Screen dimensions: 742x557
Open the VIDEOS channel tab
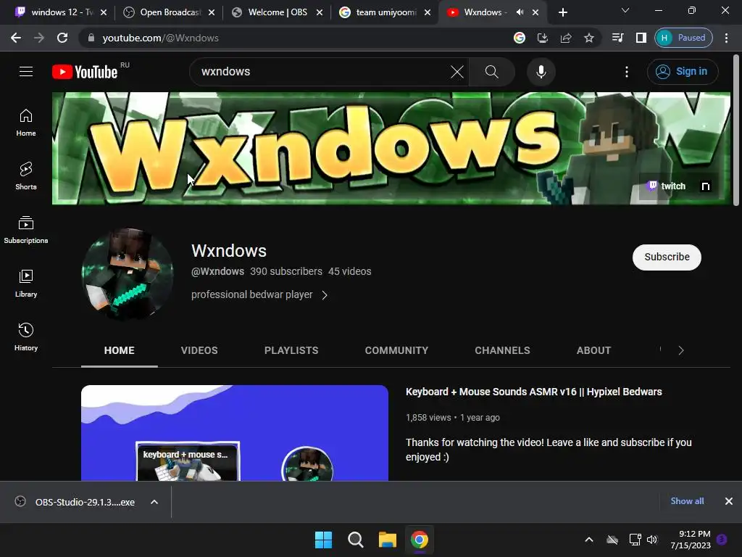pos(199,350)
